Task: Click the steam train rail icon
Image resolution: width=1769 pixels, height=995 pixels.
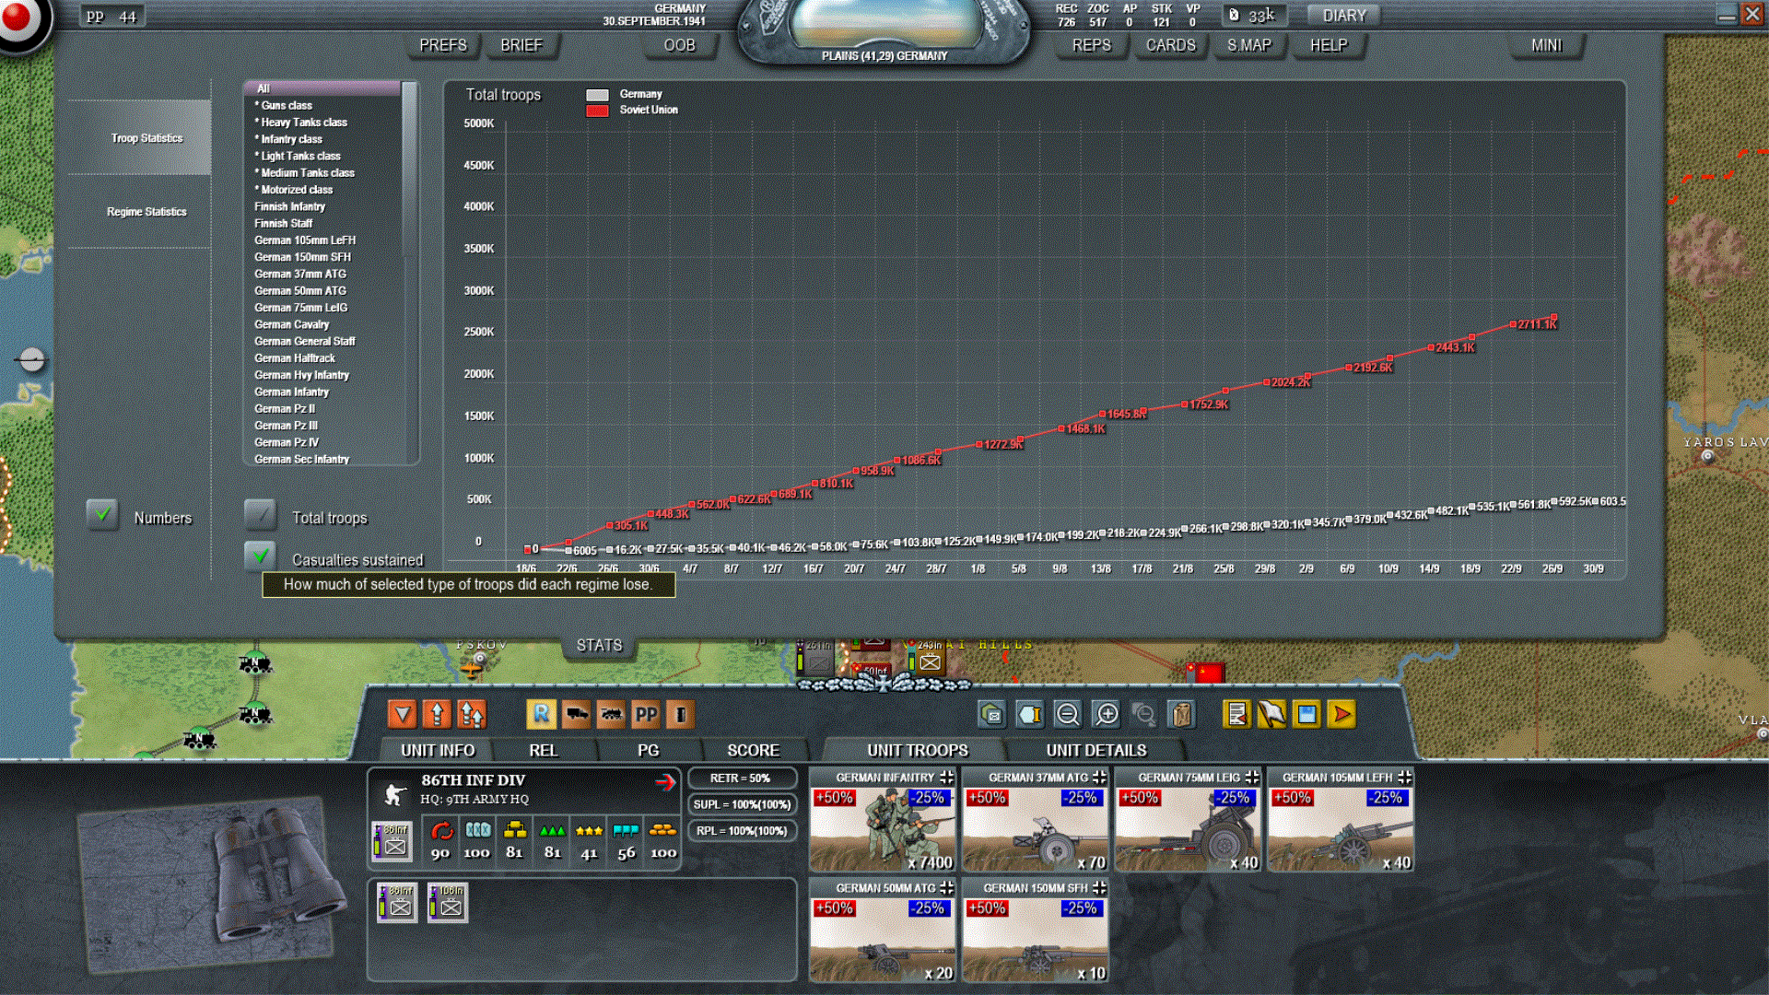Action: tap(611, 714)
